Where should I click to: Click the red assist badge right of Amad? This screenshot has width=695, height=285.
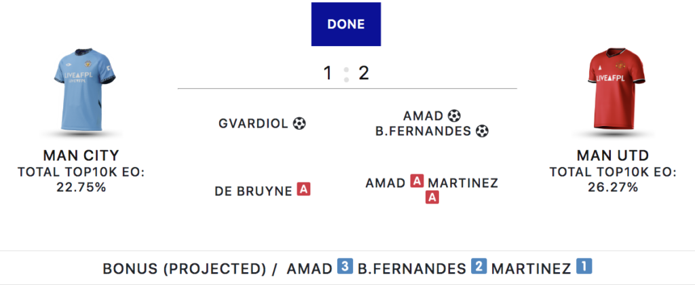pos(417,183)
